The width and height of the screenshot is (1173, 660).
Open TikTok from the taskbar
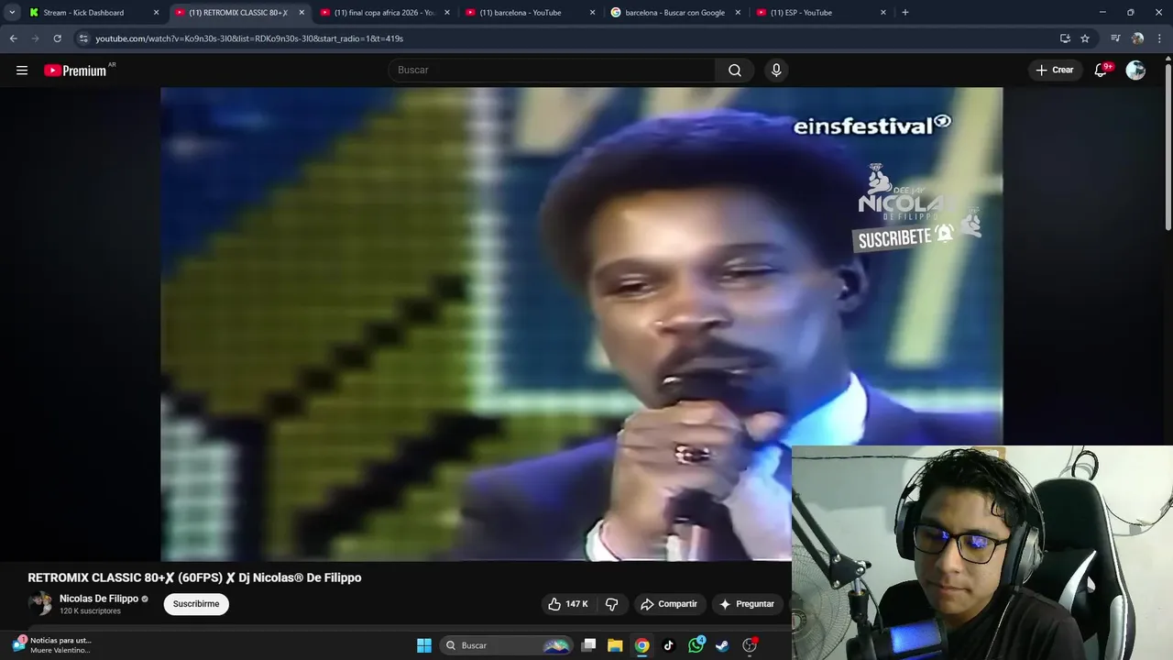pos(669,645)
